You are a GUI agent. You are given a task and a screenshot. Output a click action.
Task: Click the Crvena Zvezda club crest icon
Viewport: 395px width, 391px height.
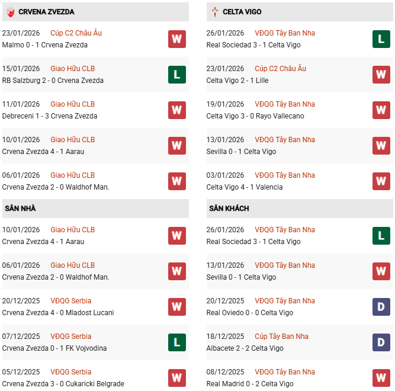click(x=10, y=12)
